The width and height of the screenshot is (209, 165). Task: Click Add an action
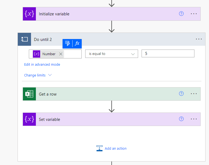point(116,149)
